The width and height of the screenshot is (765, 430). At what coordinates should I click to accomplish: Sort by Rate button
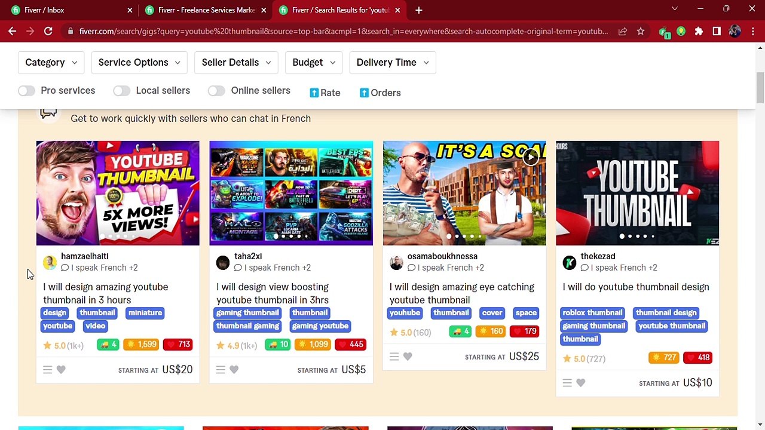click(325, 93)
